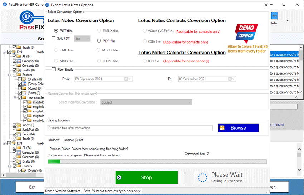The height and width of the screenshot is (195, 304).
Task: Enable the Filter Emails checkbox
Action: [x=54, y=69]
